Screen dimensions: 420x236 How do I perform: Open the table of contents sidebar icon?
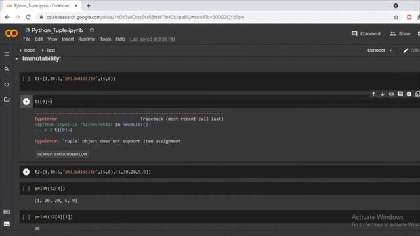(7, 54)
